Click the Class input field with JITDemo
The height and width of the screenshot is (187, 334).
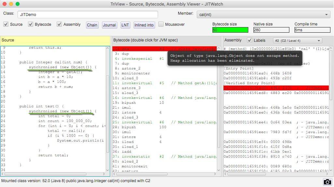click(x=87, y=14)
